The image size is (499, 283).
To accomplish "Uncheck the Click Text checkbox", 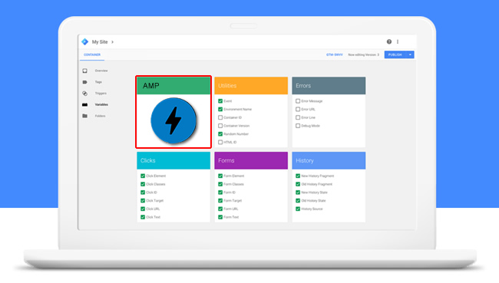I will coord(143,217).
